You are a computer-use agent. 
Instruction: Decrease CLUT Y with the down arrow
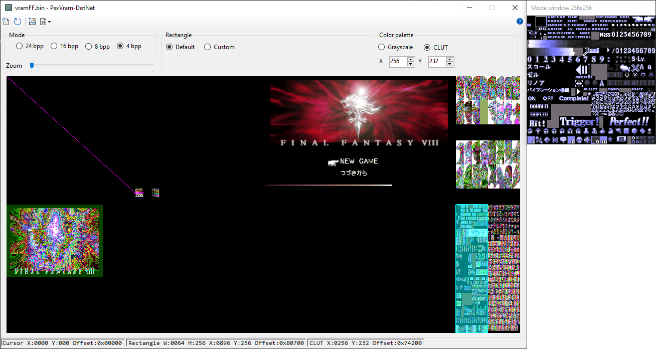pyautogui.click(x=450, y=64)
